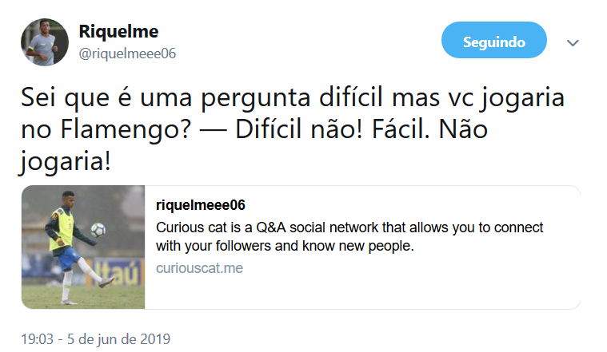Screen dimensions: 607x352
Task: Toggle the Seguindo follow button
Action: click(493, 42)
